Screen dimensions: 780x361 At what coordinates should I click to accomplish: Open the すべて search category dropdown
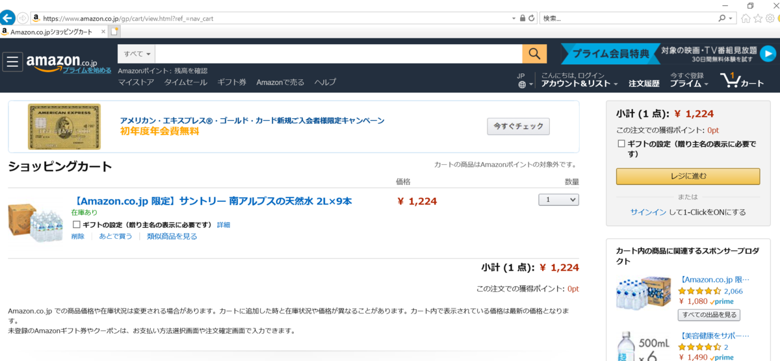click(136, 54)
